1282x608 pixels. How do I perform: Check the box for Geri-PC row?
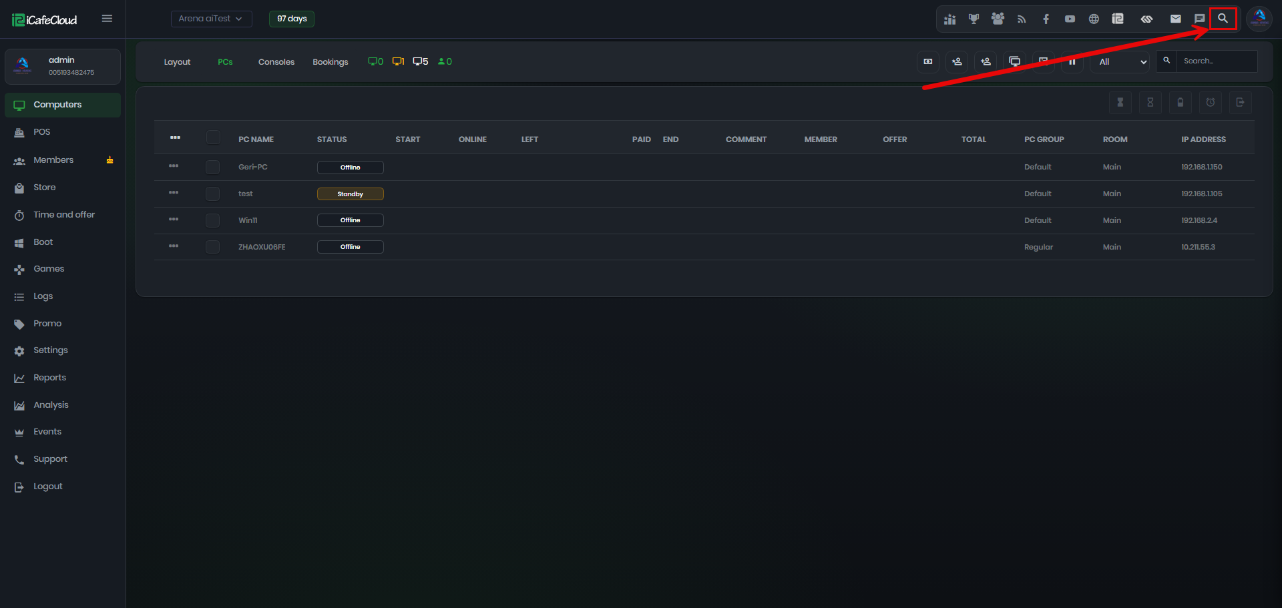[x=213, y=167]
